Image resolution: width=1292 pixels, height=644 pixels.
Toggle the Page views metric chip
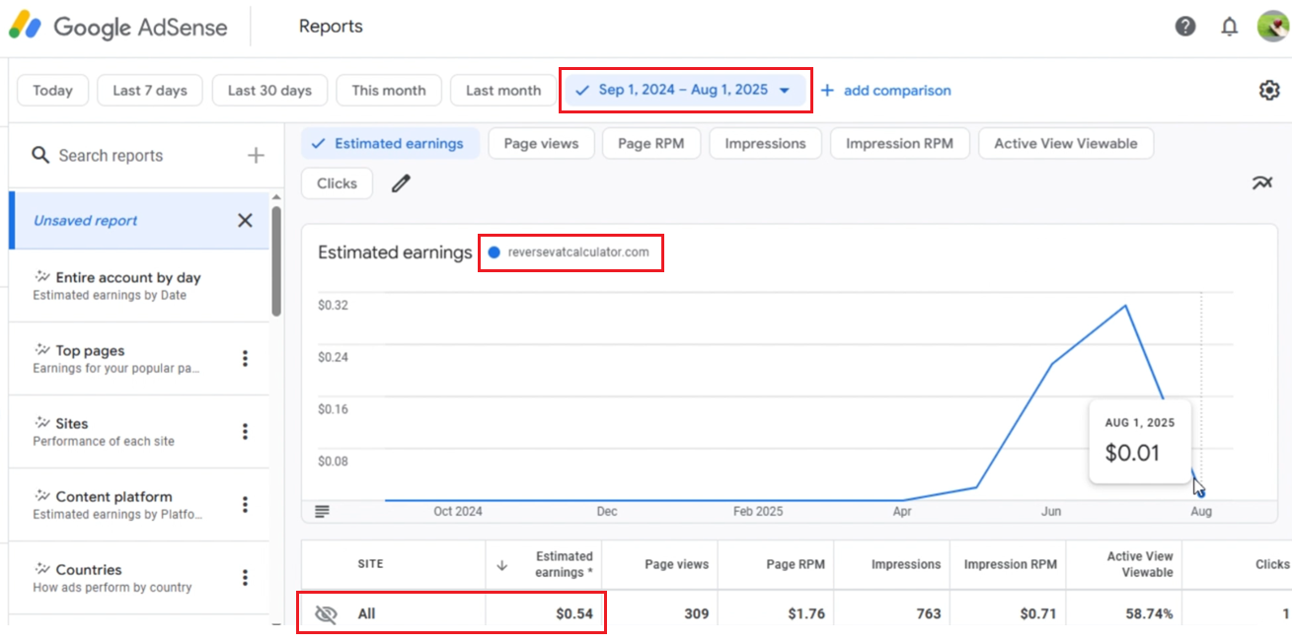541,143
